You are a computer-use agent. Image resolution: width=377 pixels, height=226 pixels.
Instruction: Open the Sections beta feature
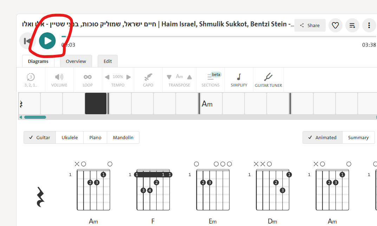[210, 80]
